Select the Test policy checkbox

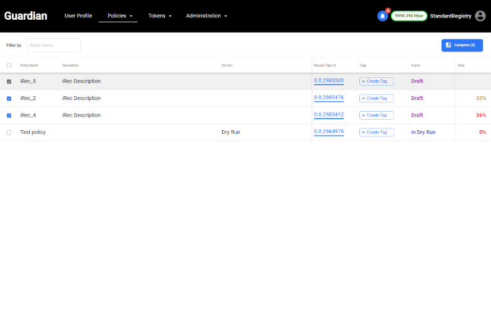[9, 133]
